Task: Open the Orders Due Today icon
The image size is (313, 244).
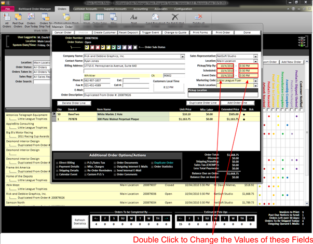Action: (31, 17)
